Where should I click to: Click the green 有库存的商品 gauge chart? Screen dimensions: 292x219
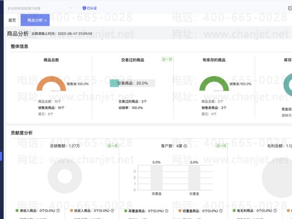(214, 83)
